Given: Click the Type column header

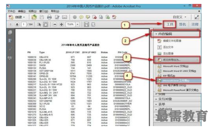Looking at the screenshot, I should tap(42, 52).
